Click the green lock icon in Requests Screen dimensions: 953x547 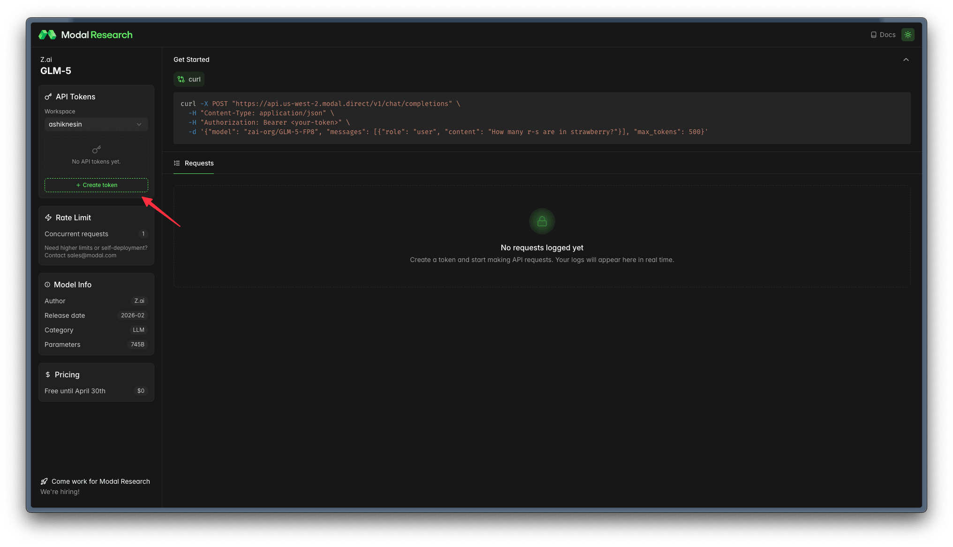pos(542,221)
